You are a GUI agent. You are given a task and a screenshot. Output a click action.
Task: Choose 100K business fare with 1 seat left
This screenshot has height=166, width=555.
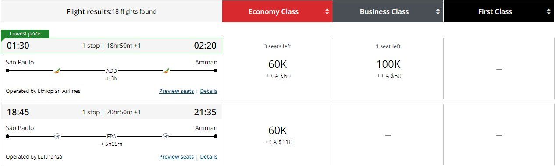(388, 68)
